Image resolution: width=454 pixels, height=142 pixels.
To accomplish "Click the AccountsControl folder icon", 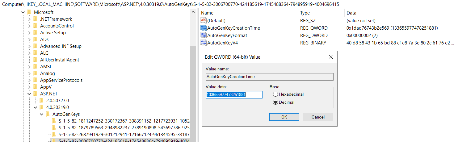I will [x=36, y=26].
